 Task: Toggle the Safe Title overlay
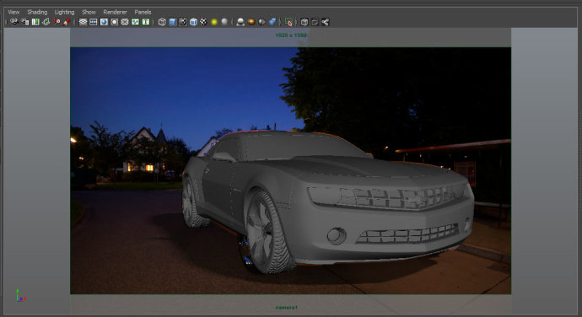point(145,22)
